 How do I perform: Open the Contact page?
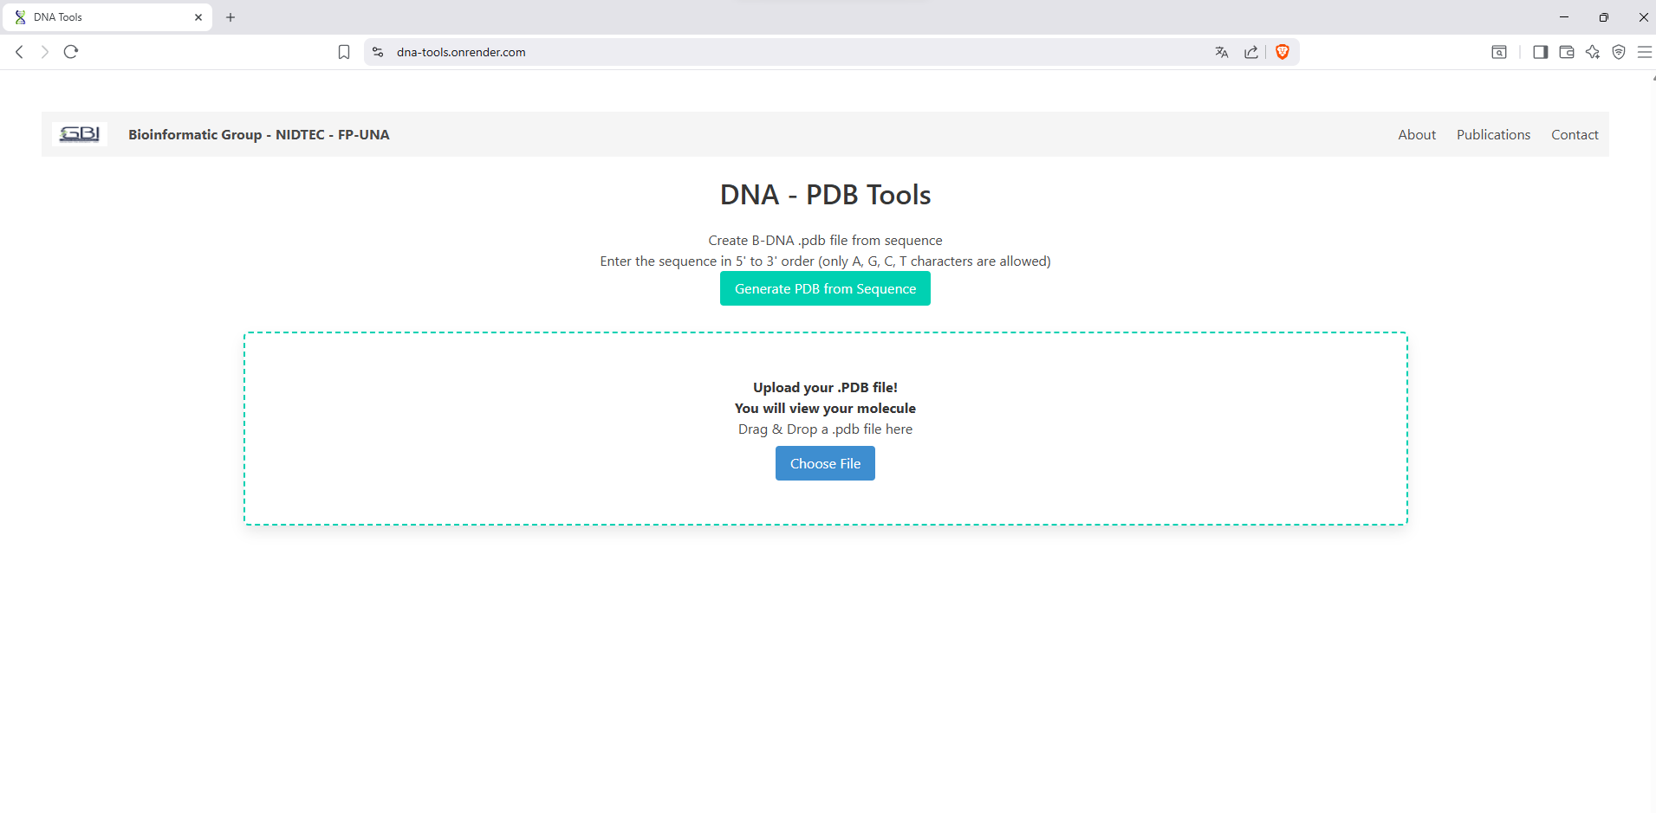pos(1574,134)
